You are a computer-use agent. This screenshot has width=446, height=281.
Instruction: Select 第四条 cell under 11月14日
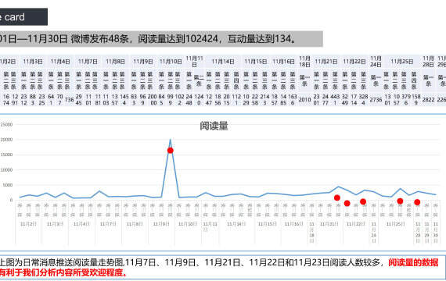[236, 80]
